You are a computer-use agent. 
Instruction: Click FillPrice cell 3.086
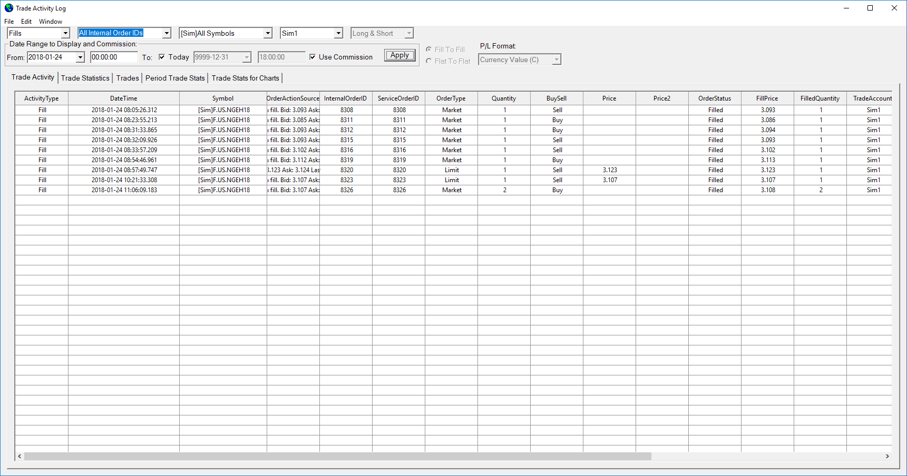tap(768, 120)
